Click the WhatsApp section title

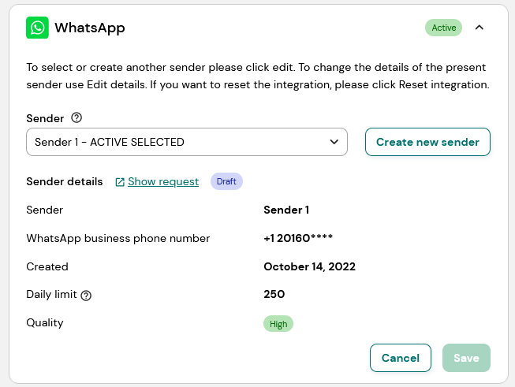(90, 28)
